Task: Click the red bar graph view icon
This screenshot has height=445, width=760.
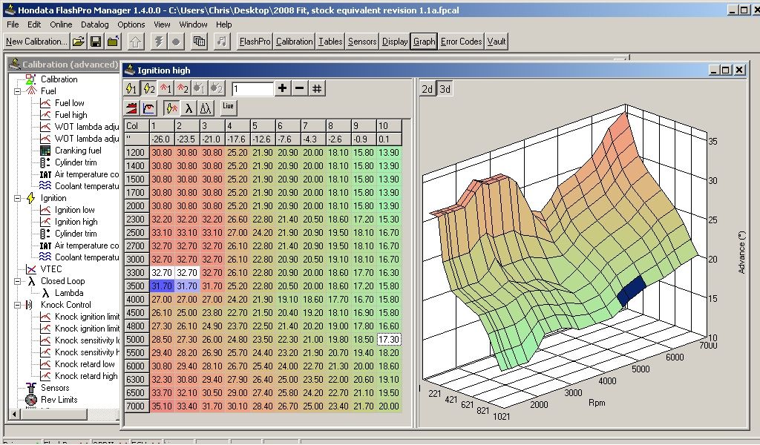Action: tap(131, 108)
